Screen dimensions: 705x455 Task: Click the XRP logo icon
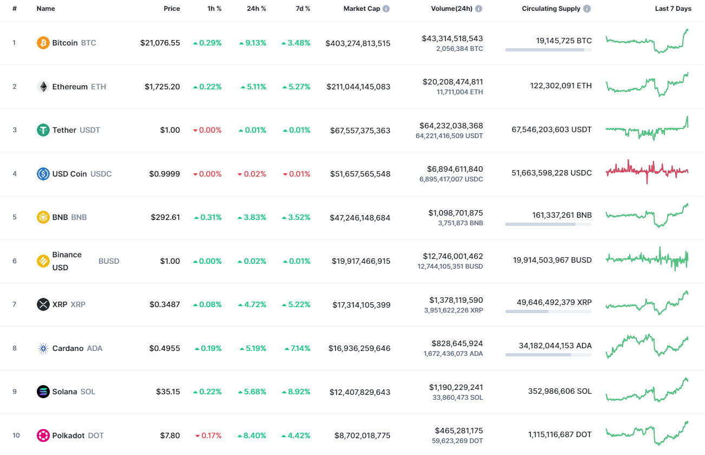(x=42, y=304)
